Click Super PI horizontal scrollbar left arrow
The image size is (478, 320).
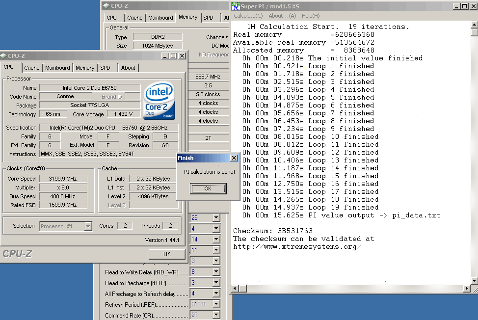coord(235,288)
